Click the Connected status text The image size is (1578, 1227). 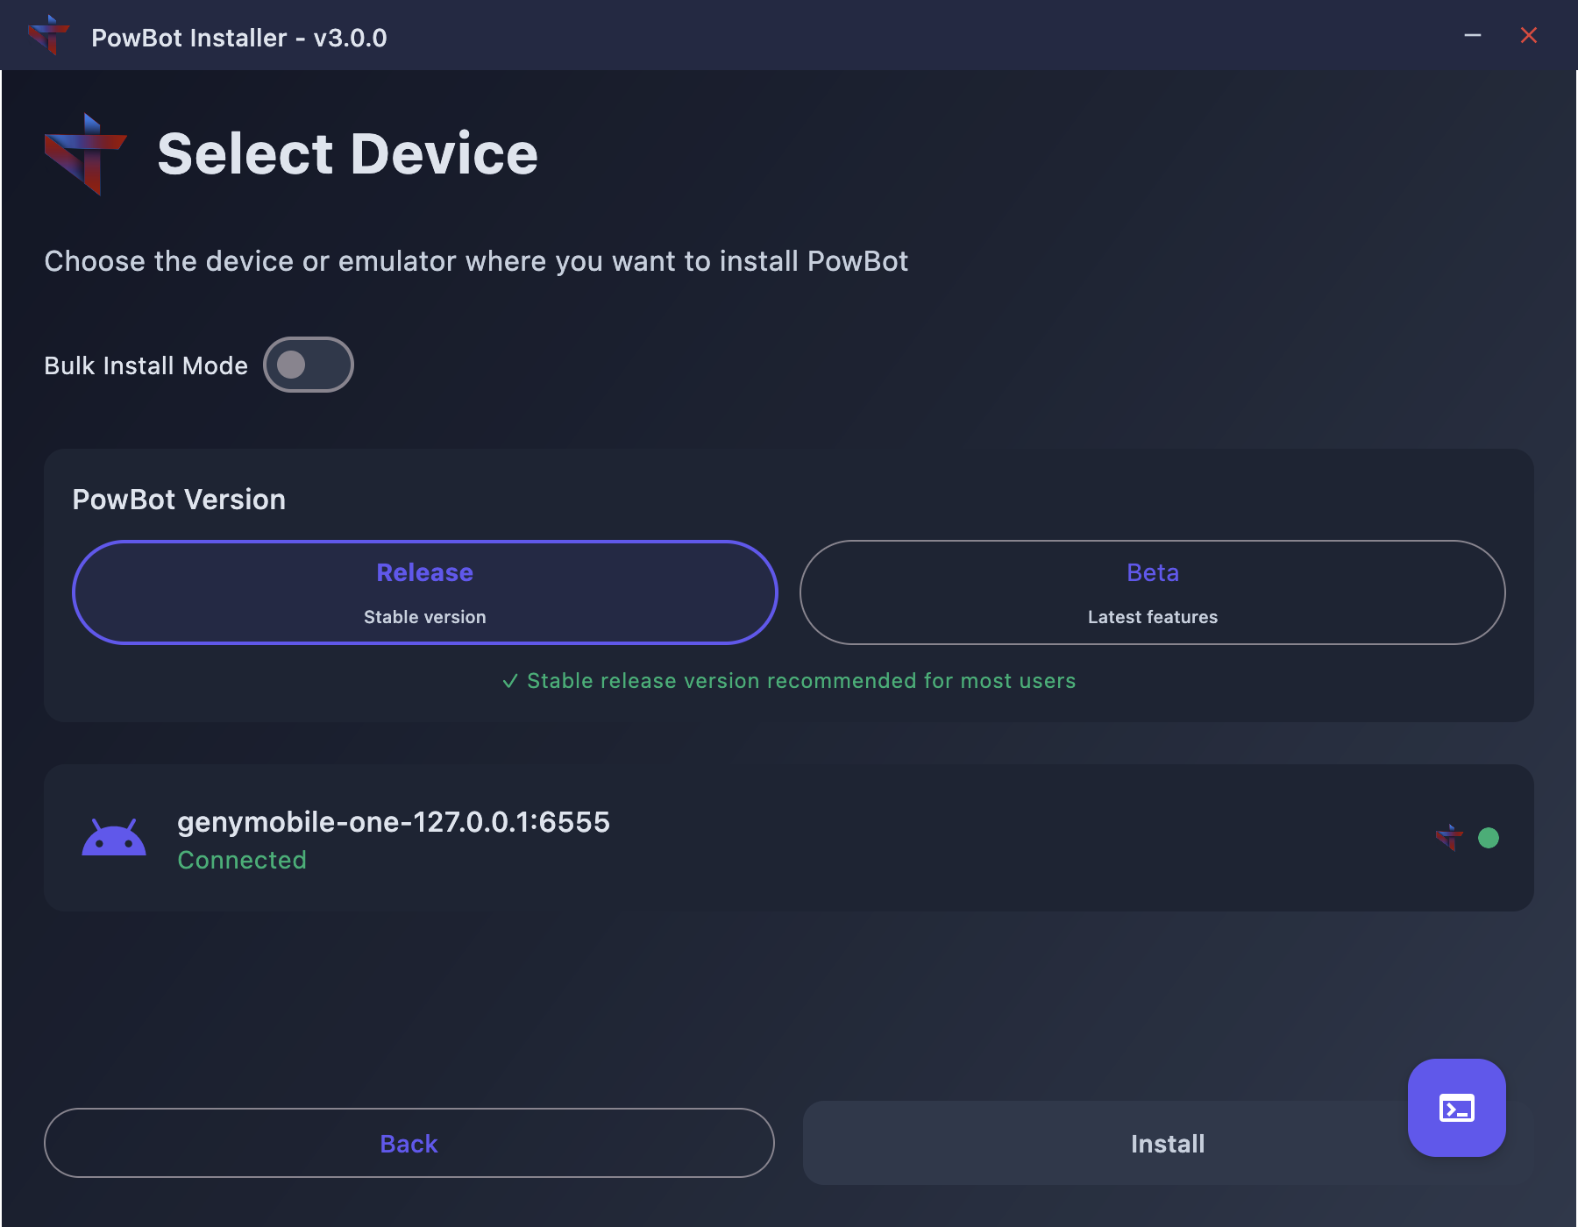click(x=242, y=861)
